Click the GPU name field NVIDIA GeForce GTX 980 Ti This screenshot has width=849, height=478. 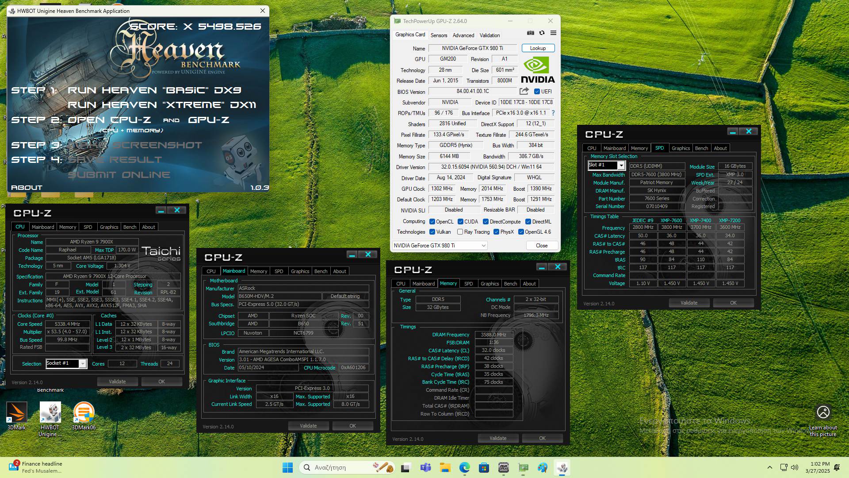click(472, 48)
